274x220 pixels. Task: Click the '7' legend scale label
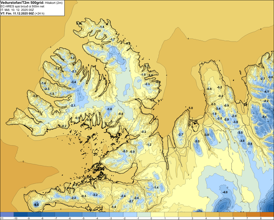tap(247, 218)
